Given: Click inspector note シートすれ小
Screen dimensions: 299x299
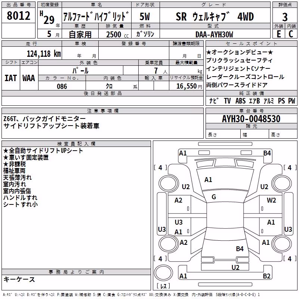Looking at the screenshot, I should pyautogui.click(x=21, y=204).
